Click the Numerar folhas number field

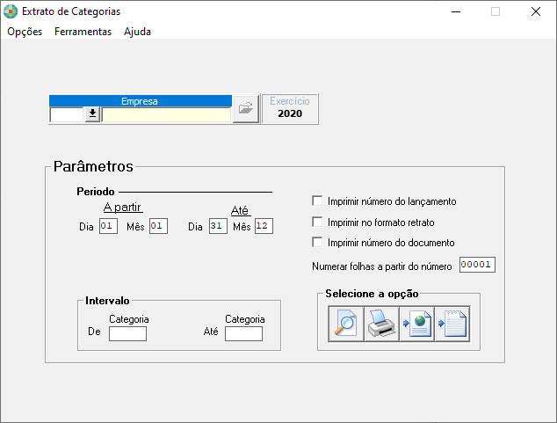click(477, 265)
